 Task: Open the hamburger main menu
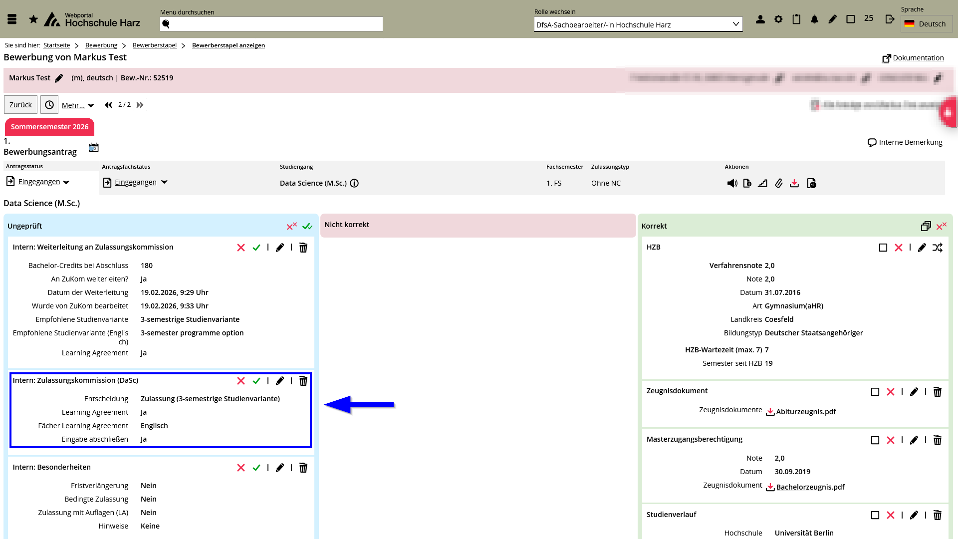[x=12, y=19]
